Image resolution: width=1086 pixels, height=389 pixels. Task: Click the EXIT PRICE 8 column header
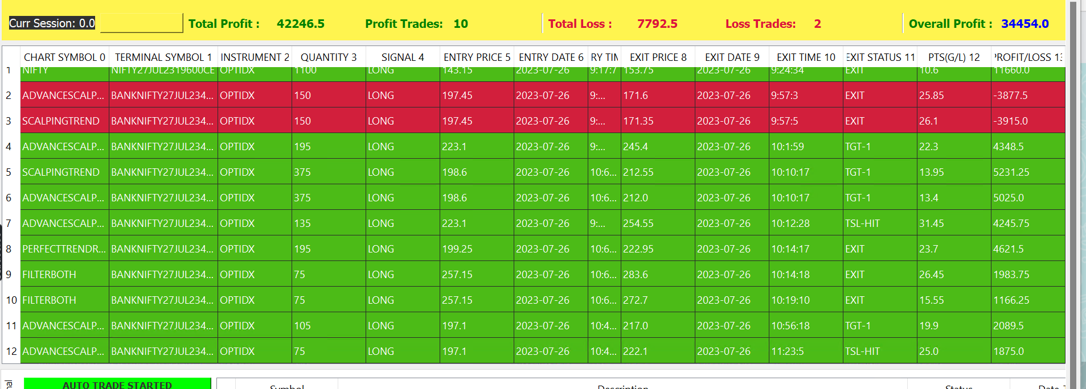[x=658, y=57]
